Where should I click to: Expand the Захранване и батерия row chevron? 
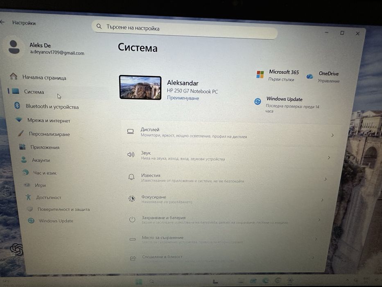(319, 220)
